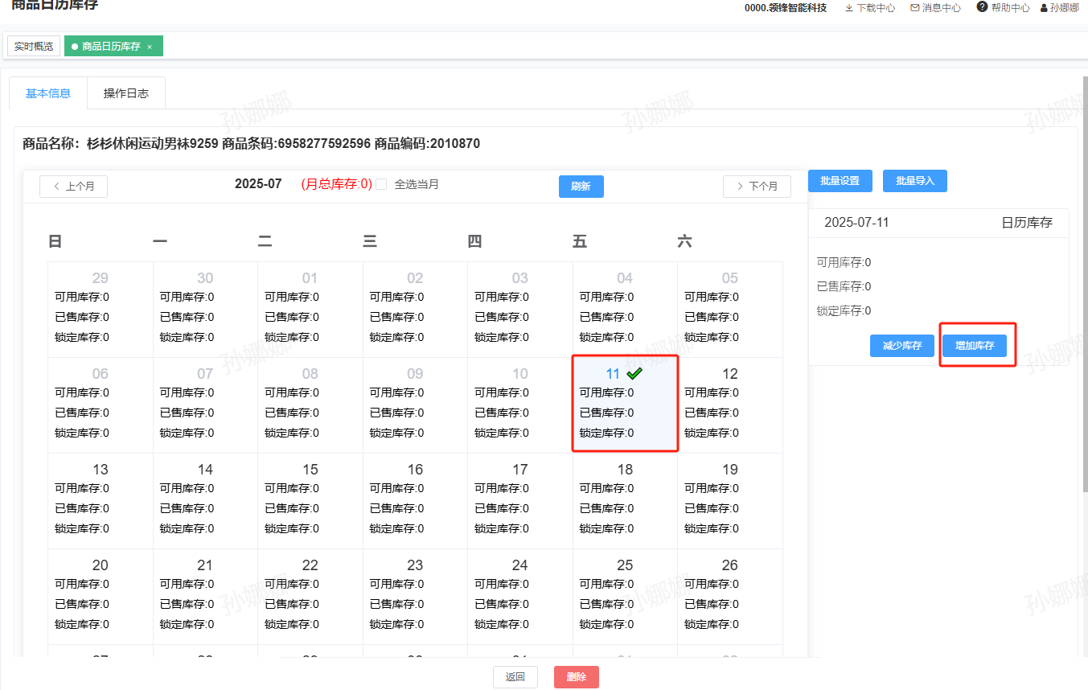Close the 商品日历库存 tab with x

click(x=150, y=47)
